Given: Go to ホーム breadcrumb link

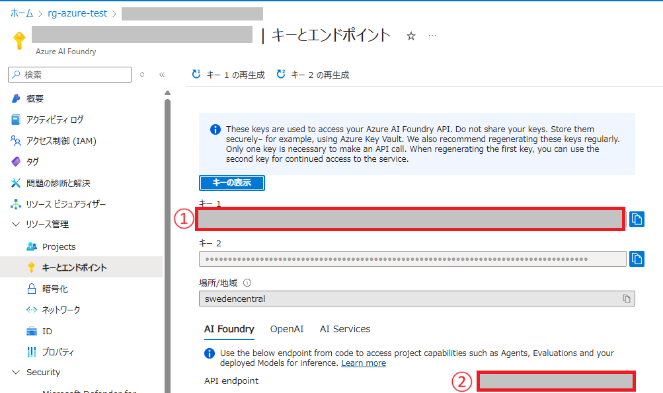Looking at the screenshot, I should point(22,13).
